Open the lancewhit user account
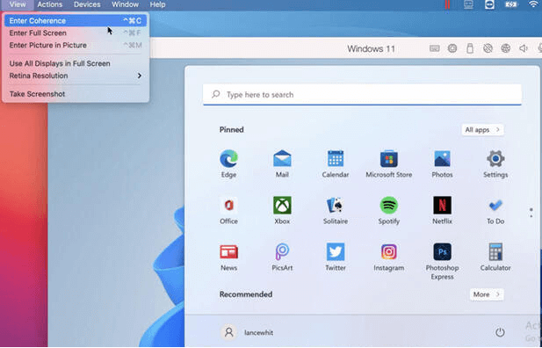 click(x=247, y=332)
